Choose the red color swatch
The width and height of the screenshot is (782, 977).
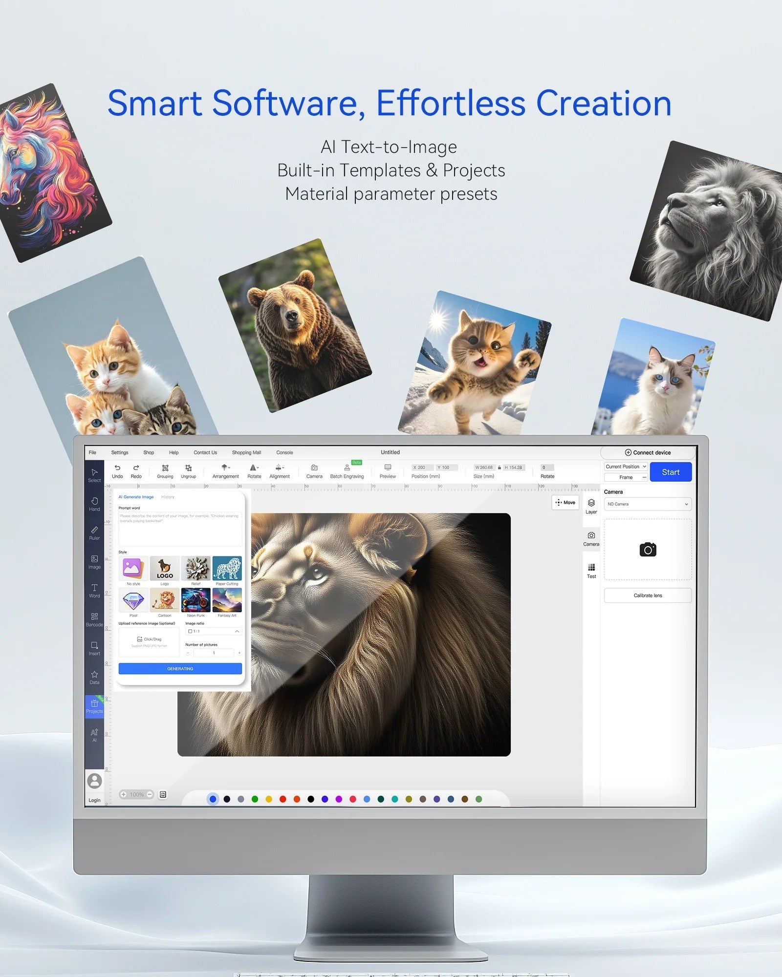tap(282, 799)
